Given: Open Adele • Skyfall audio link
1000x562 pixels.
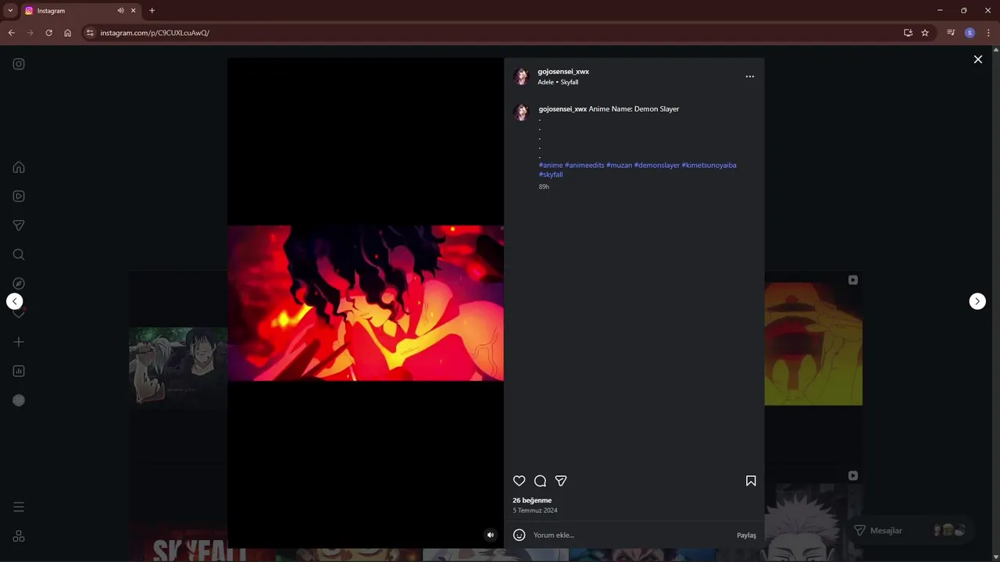Looking at the screenshot, I should 558,82.
